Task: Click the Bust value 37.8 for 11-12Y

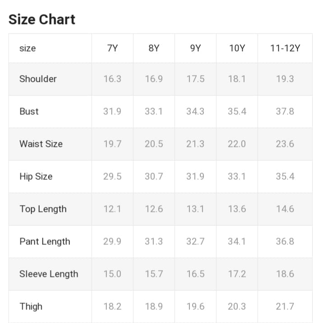Action: click(285, 111)
